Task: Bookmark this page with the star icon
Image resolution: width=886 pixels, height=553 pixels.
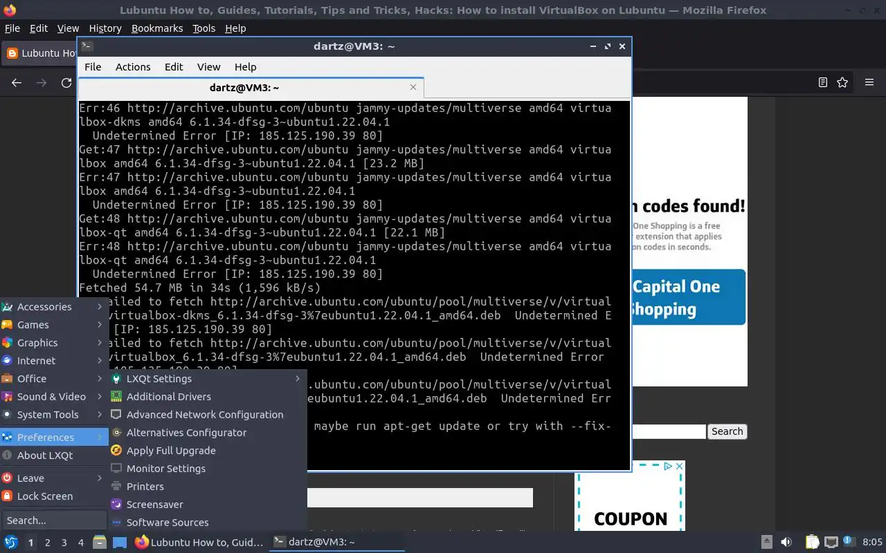Action: [x=842, y=82]
